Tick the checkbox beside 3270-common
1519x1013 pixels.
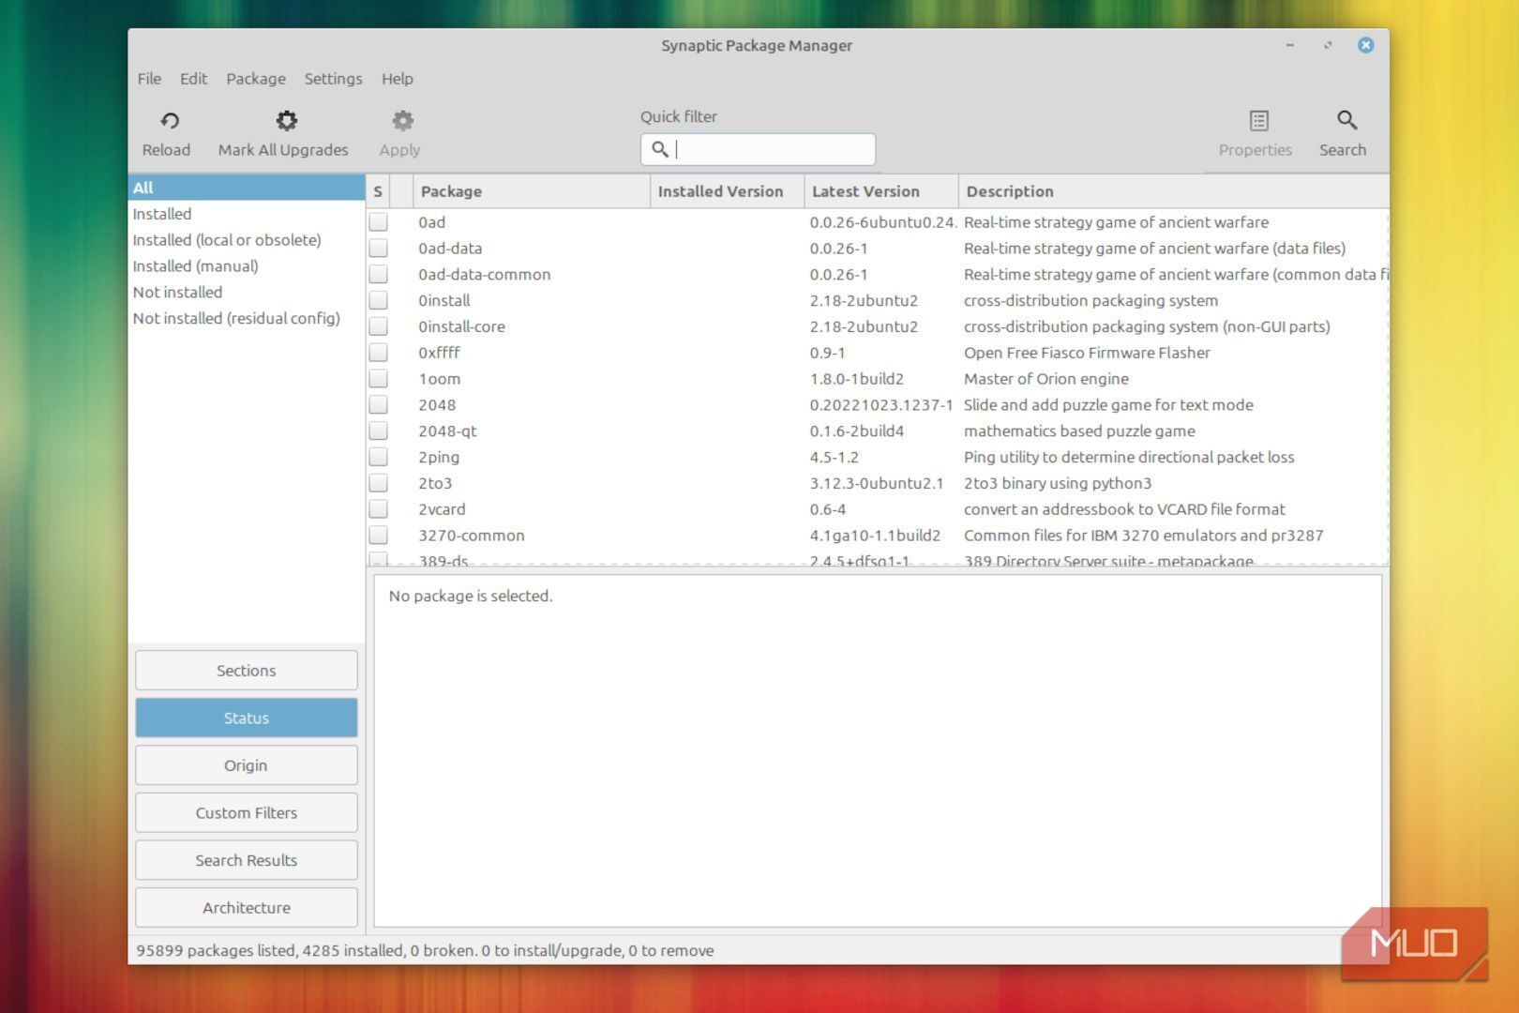pyautogui.click(x=378, y=536)
